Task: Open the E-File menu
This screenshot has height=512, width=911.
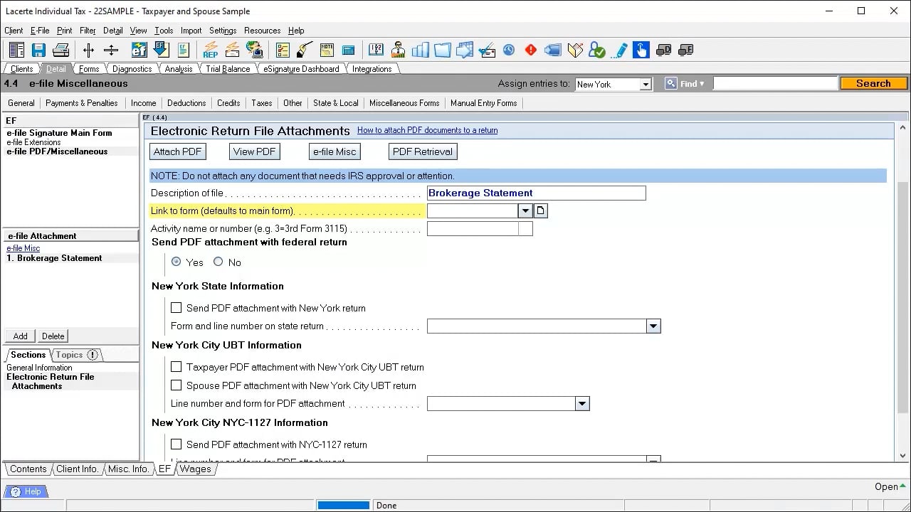Action: [x=40, y=31]
